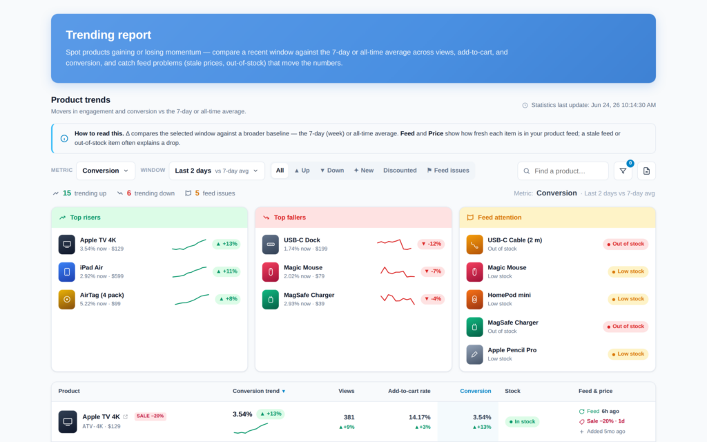
Task: Click the info icon in How to read this
Action: click(64, 138)
